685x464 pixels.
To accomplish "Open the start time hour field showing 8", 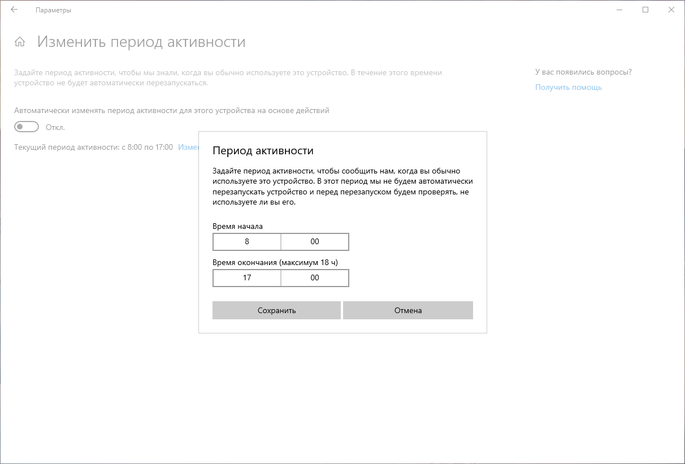I will [247, 241].
